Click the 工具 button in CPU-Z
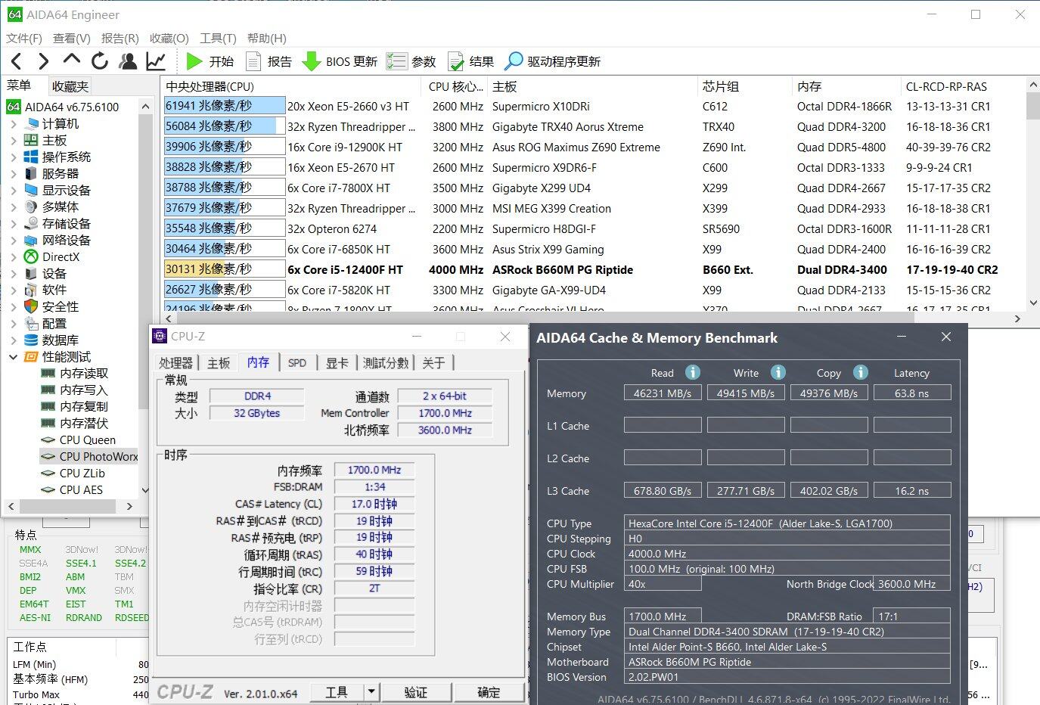The height and width of the screenshot is (705, 1040). (337, 692)
